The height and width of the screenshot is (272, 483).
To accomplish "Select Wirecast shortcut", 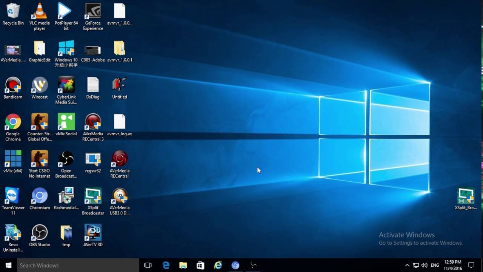I will 40,88.
